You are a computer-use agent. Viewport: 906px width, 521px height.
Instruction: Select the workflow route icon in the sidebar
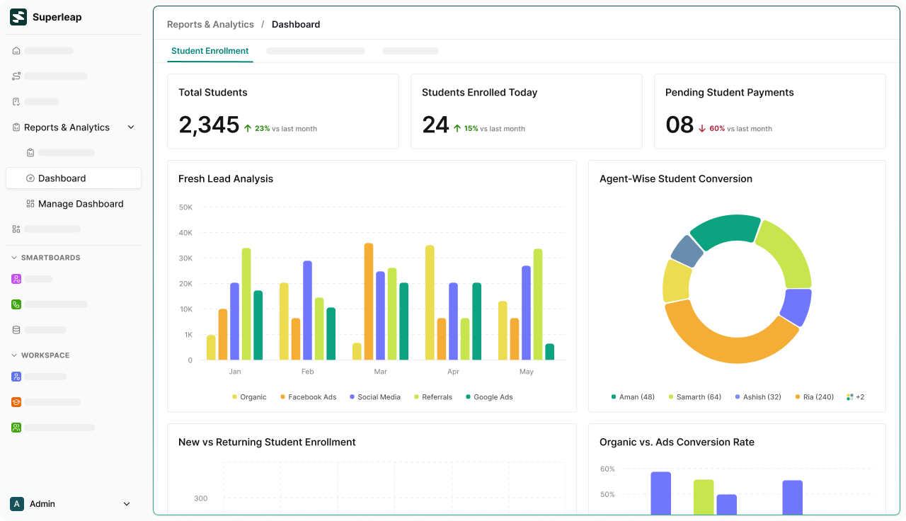(x=16, y=76)
